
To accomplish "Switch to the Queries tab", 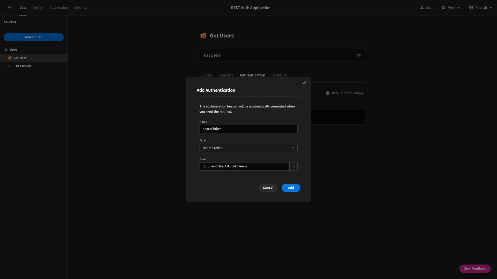I will [x=206, y=75].
